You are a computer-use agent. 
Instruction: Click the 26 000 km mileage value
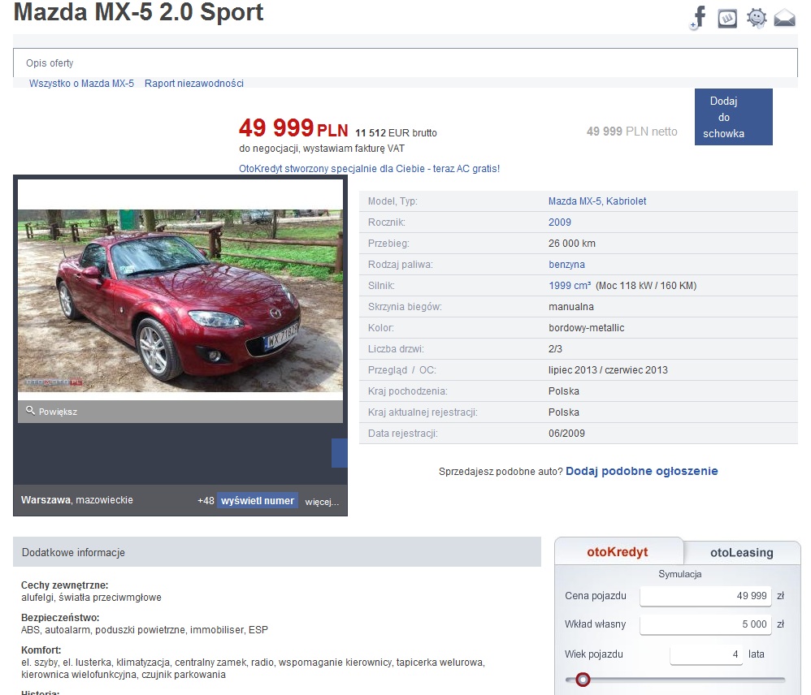[571, 244]
